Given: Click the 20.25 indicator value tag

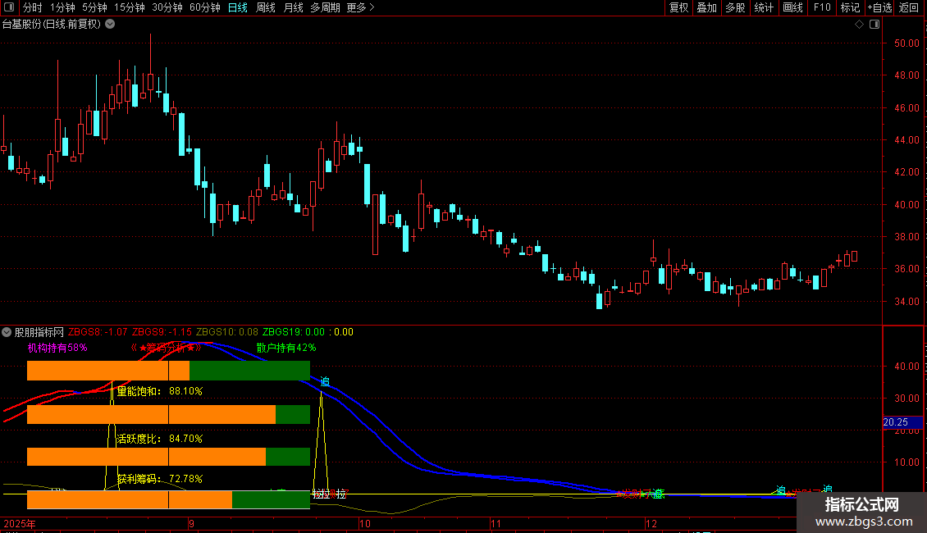Looking at the screenshot, I should coord(902,422).
